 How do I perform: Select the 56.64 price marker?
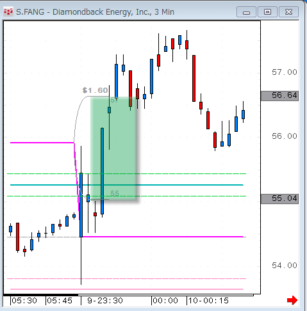pos(279,95)
